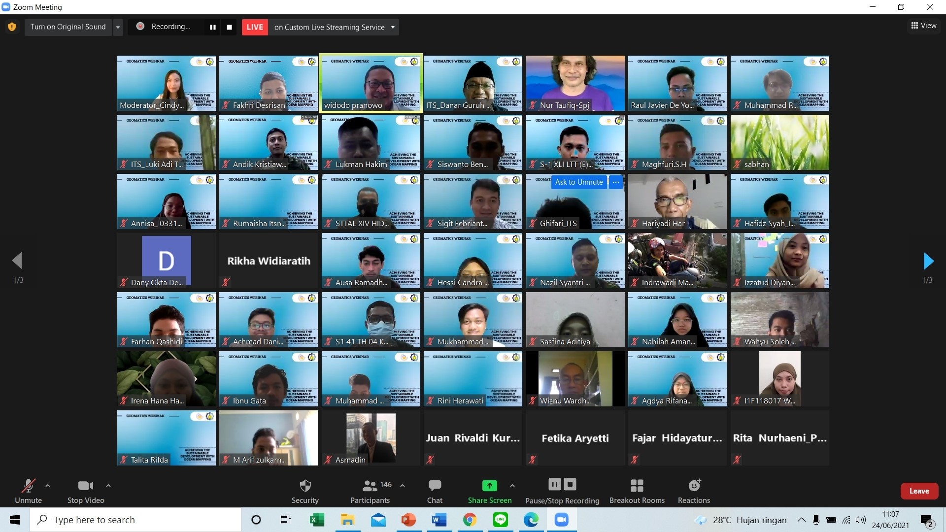The width and height of the screenshot is (946, 532).
Task: Stop the recording using the top square button
Action: pos(229,27)
